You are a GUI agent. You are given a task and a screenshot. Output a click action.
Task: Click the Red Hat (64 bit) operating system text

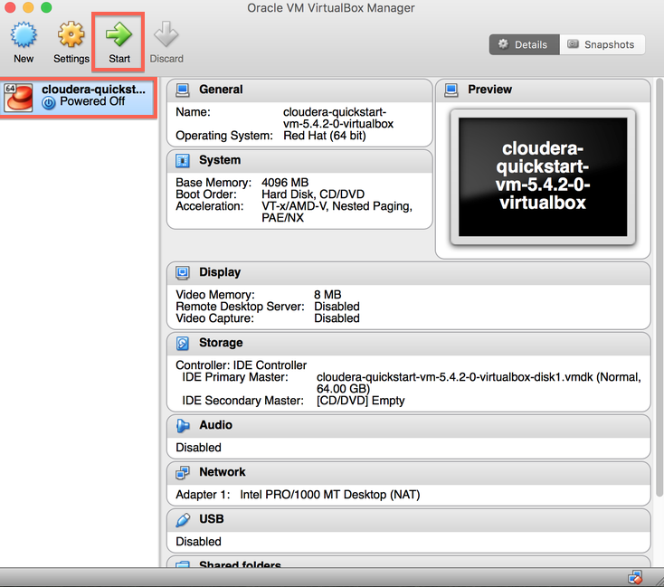(x=325, y=136)
